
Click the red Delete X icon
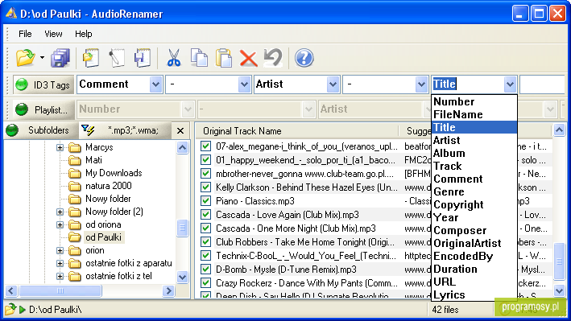click(248, 58)
